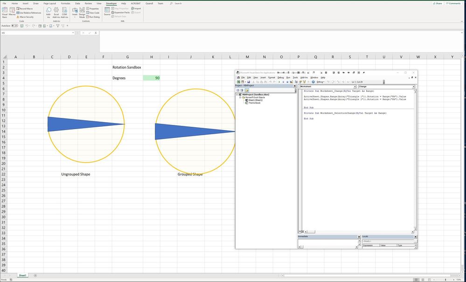Screen dimensions: 466x282
Task: Click the Share button
Action: pyautogui.click(x=438, y=4)
